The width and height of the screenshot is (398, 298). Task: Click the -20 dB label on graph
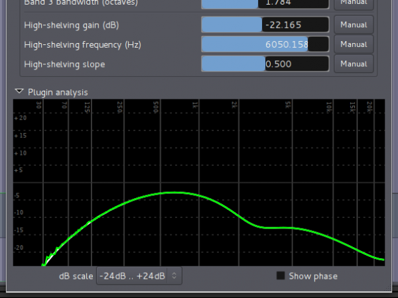pos(19,247)
